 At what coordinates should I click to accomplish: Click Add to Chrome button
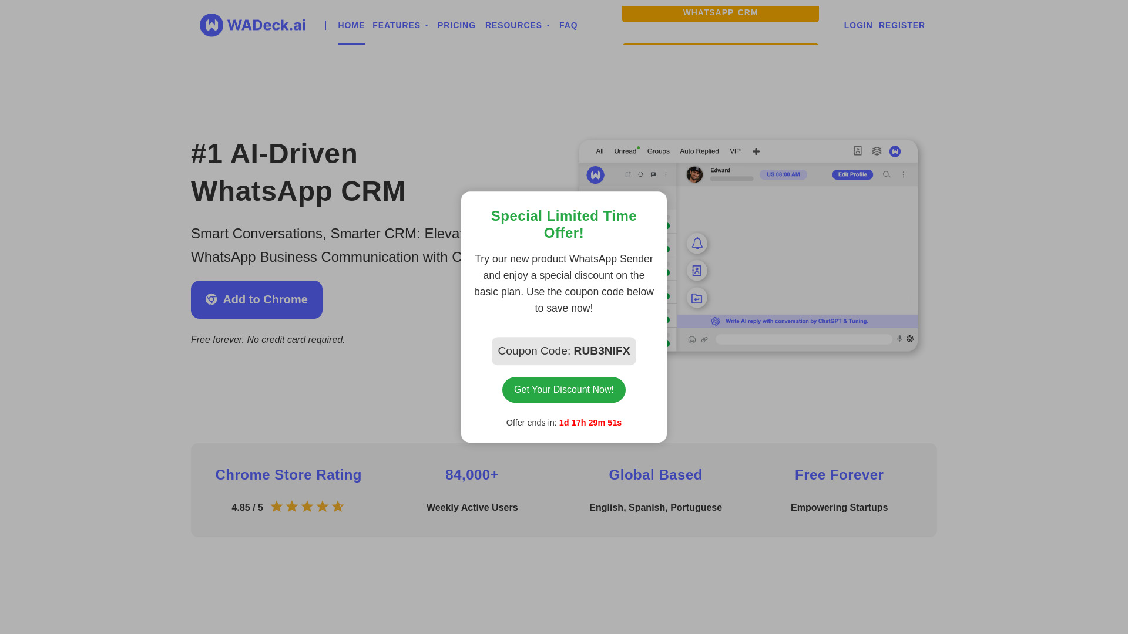[x=256, y=299]
